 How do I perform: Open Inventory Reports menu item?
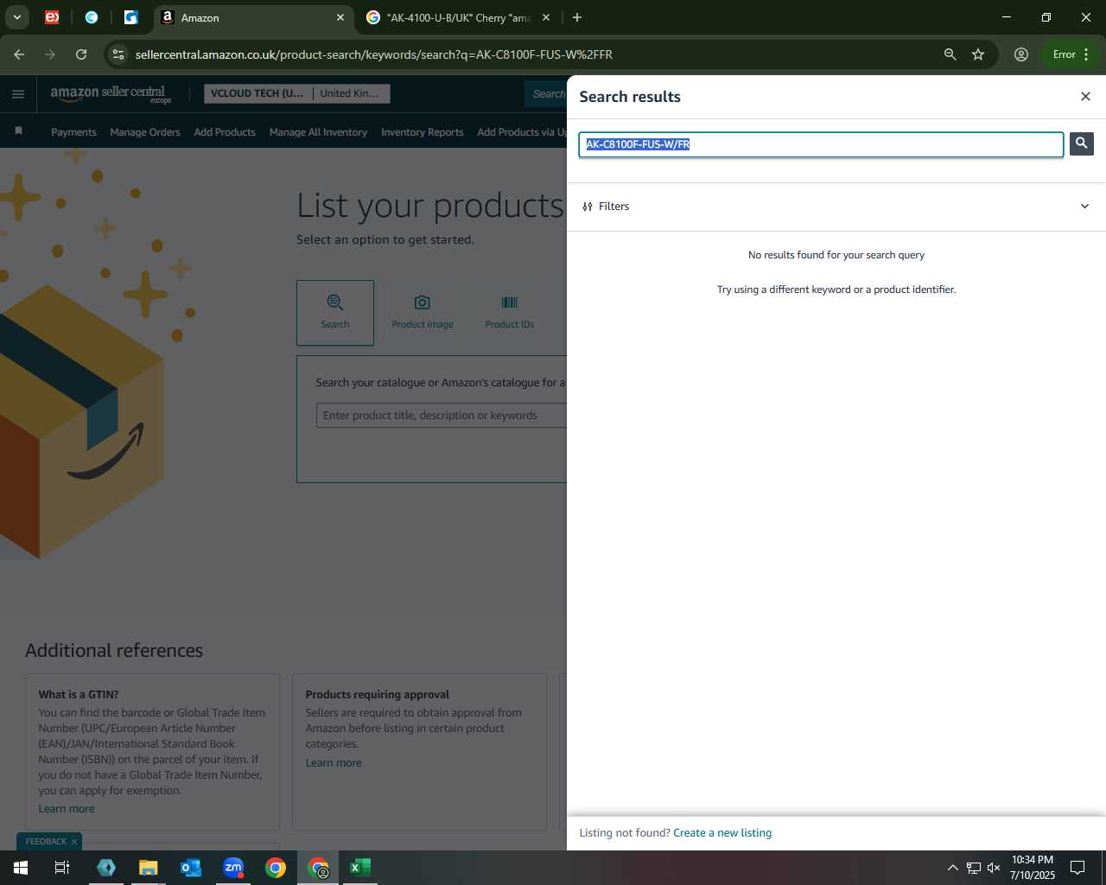point(422,132)
